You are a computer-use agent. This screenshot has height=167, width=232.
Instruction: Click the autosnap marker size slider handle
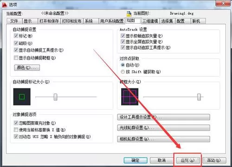coord(55,97)
